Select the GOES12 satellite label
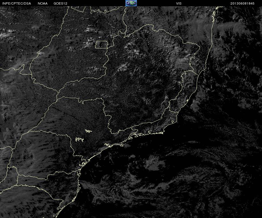The image size is (262, 218). tap(60, 3)
